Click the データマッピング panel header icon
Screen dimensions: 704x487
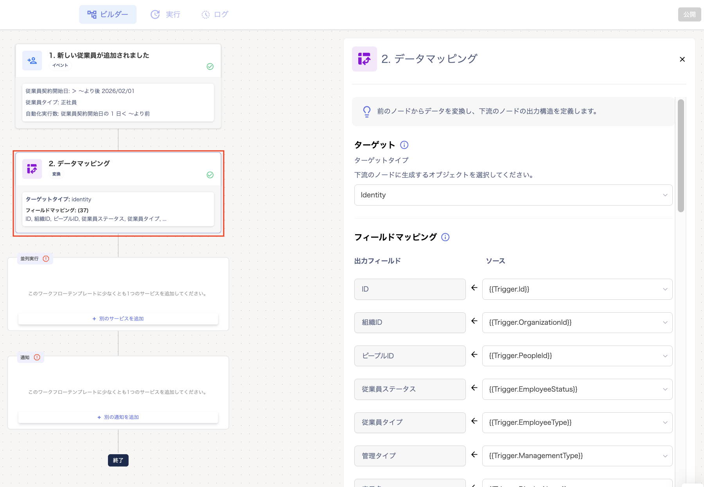point(365,59)
